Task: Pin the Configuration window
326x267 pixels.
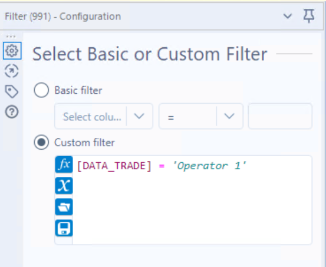Action: tap(309, 16)
